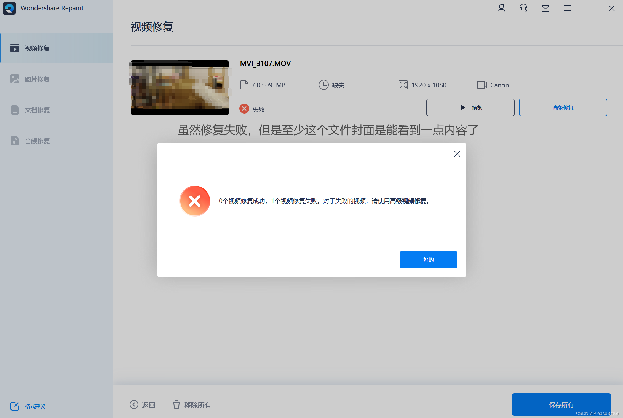Viewport: 623px width, 418px height.
Task: Click the 预览 preview button
Action: tap(470, 107)
